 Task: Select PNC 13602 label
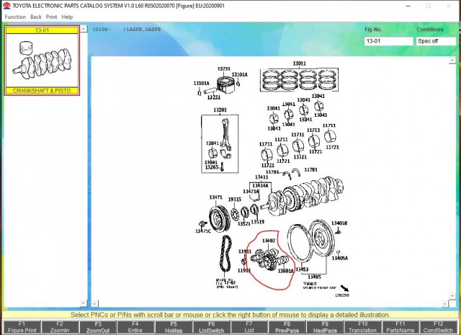(x=269, y=241)
